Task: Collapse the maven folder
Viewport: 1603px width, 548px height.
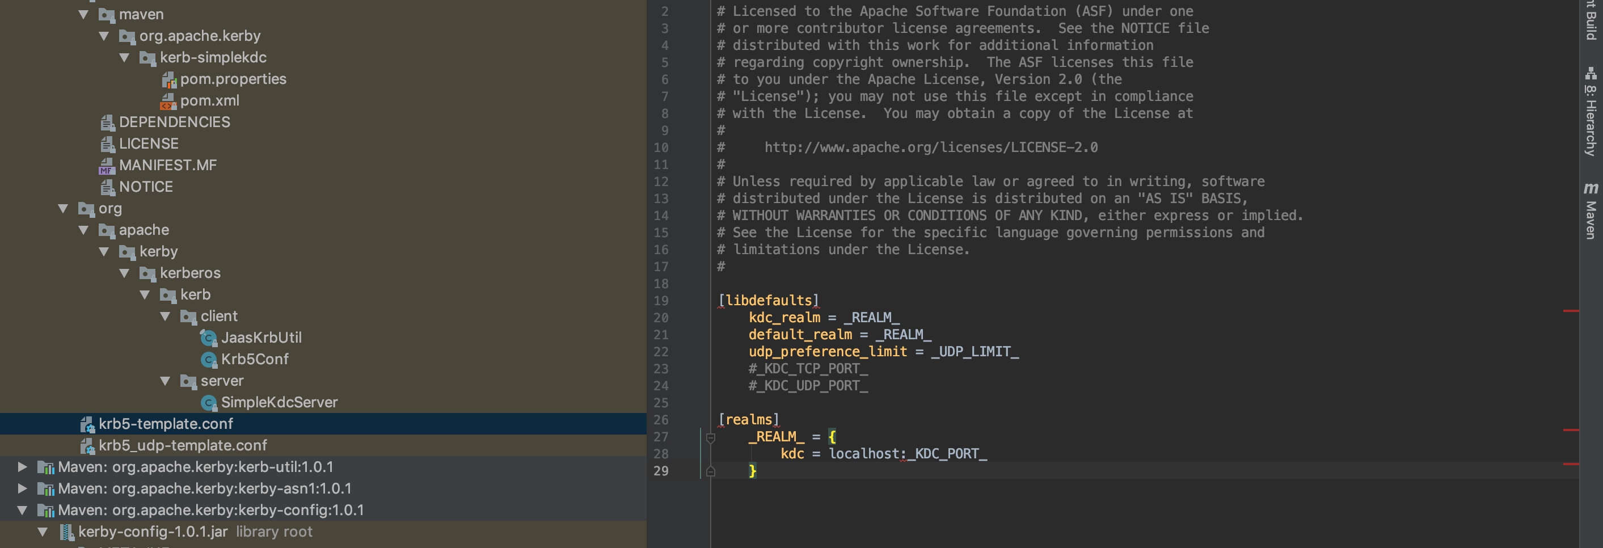Action: click(x=83, y=14)
